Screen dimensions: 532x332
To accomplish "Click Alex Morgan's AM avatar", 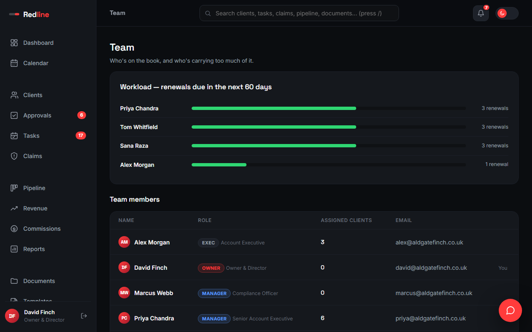I will pos(124,242).
